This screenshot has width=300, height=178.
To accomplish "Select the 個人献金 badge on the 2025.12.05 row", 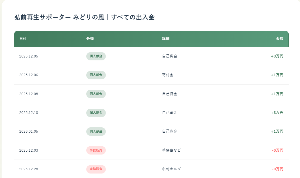I will (x=96, y=56).
